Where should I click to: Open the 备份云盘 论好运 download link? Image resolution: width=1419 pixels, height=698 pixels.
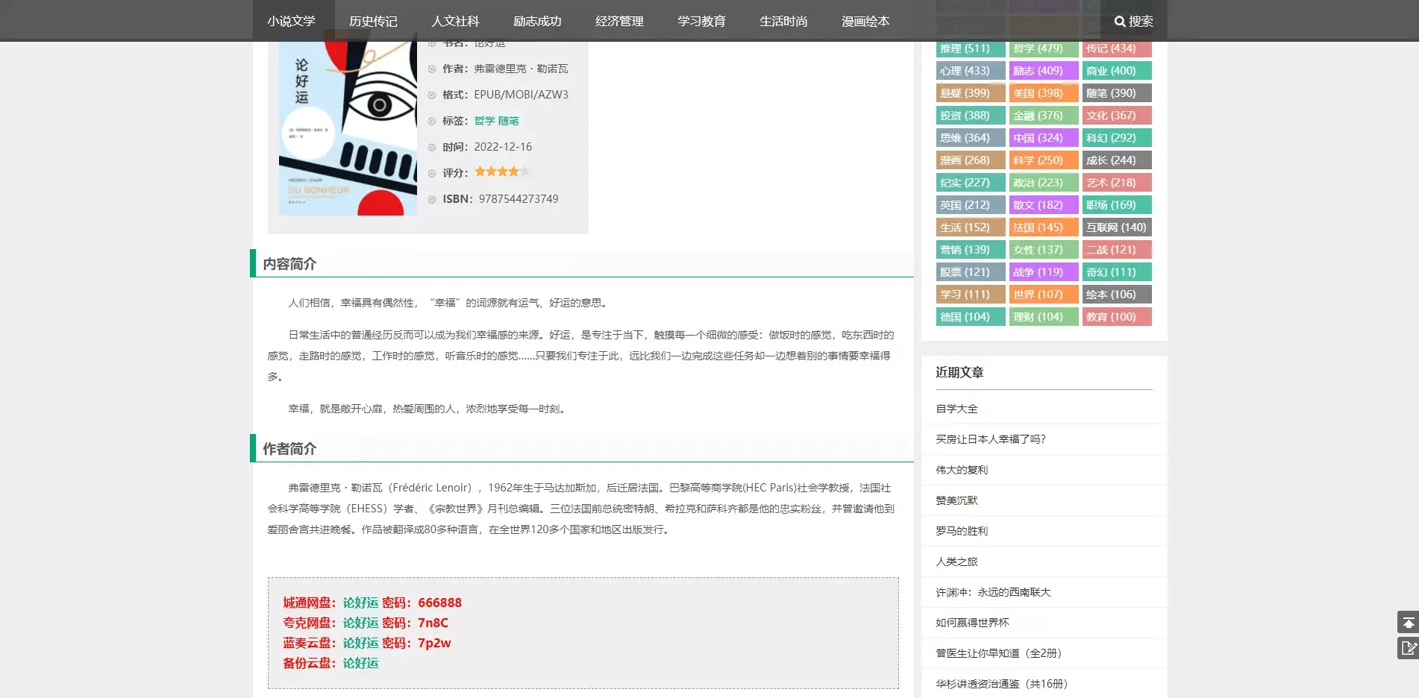click(360, 663)
